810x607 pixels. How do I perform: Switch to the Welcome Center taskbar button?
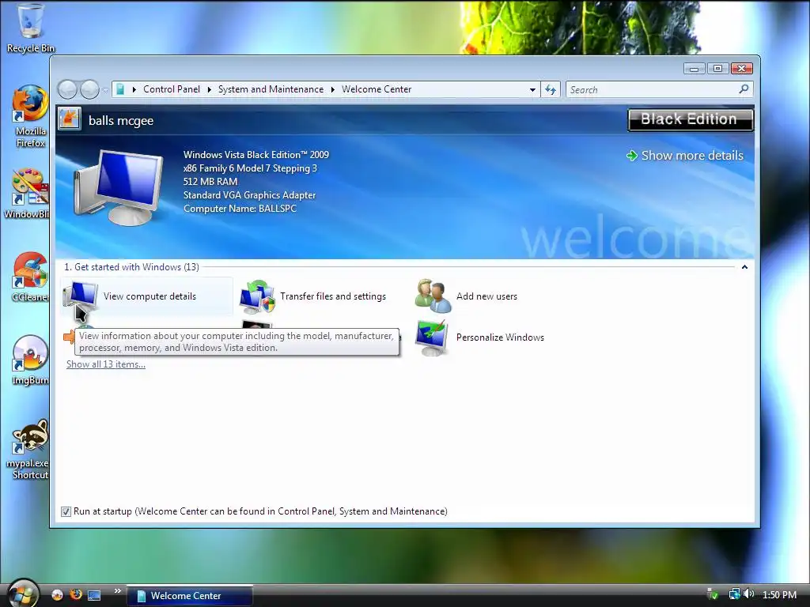pos(190,596)
